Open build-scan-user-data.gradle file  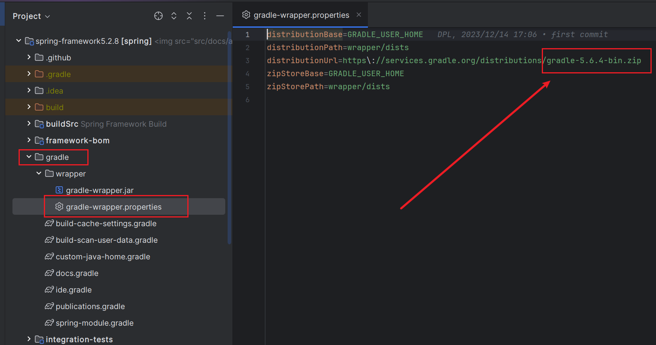tap(107, 240)
